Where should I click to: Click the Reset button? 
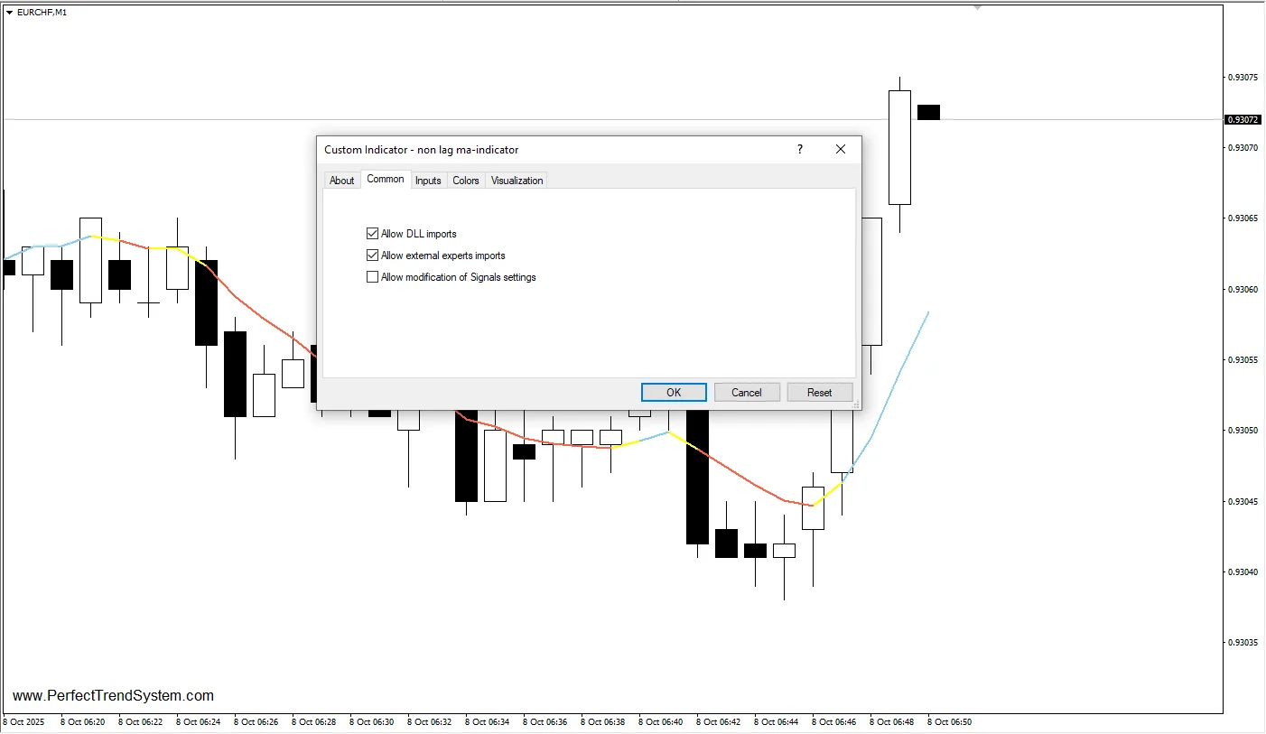tap(820, 392)
